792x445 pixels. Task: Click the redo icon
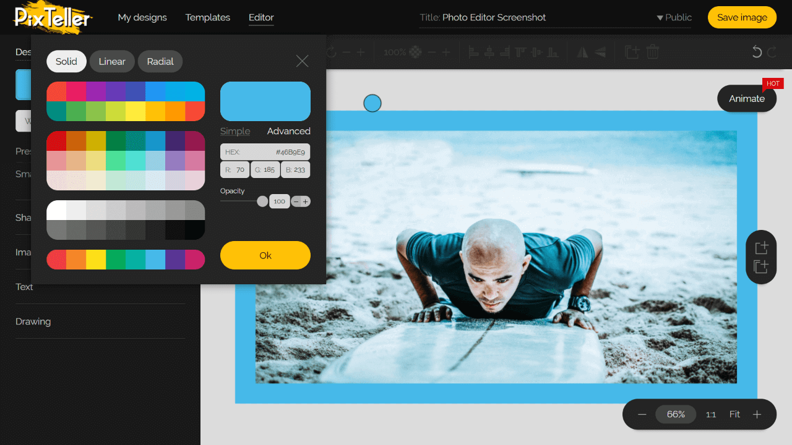771,53
